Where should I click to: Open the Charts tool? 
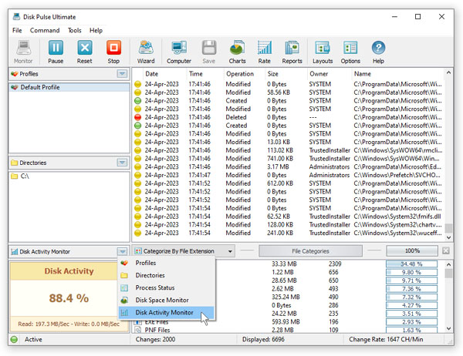(237, 52)
